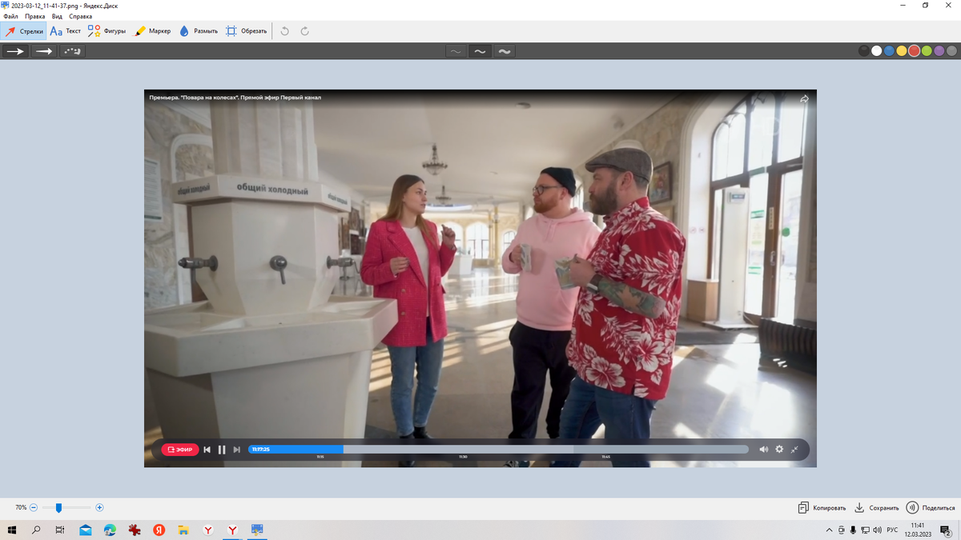Viewport: 961px width, 540px height.
Task: Open the Вид menu
Action: point(57,16)
